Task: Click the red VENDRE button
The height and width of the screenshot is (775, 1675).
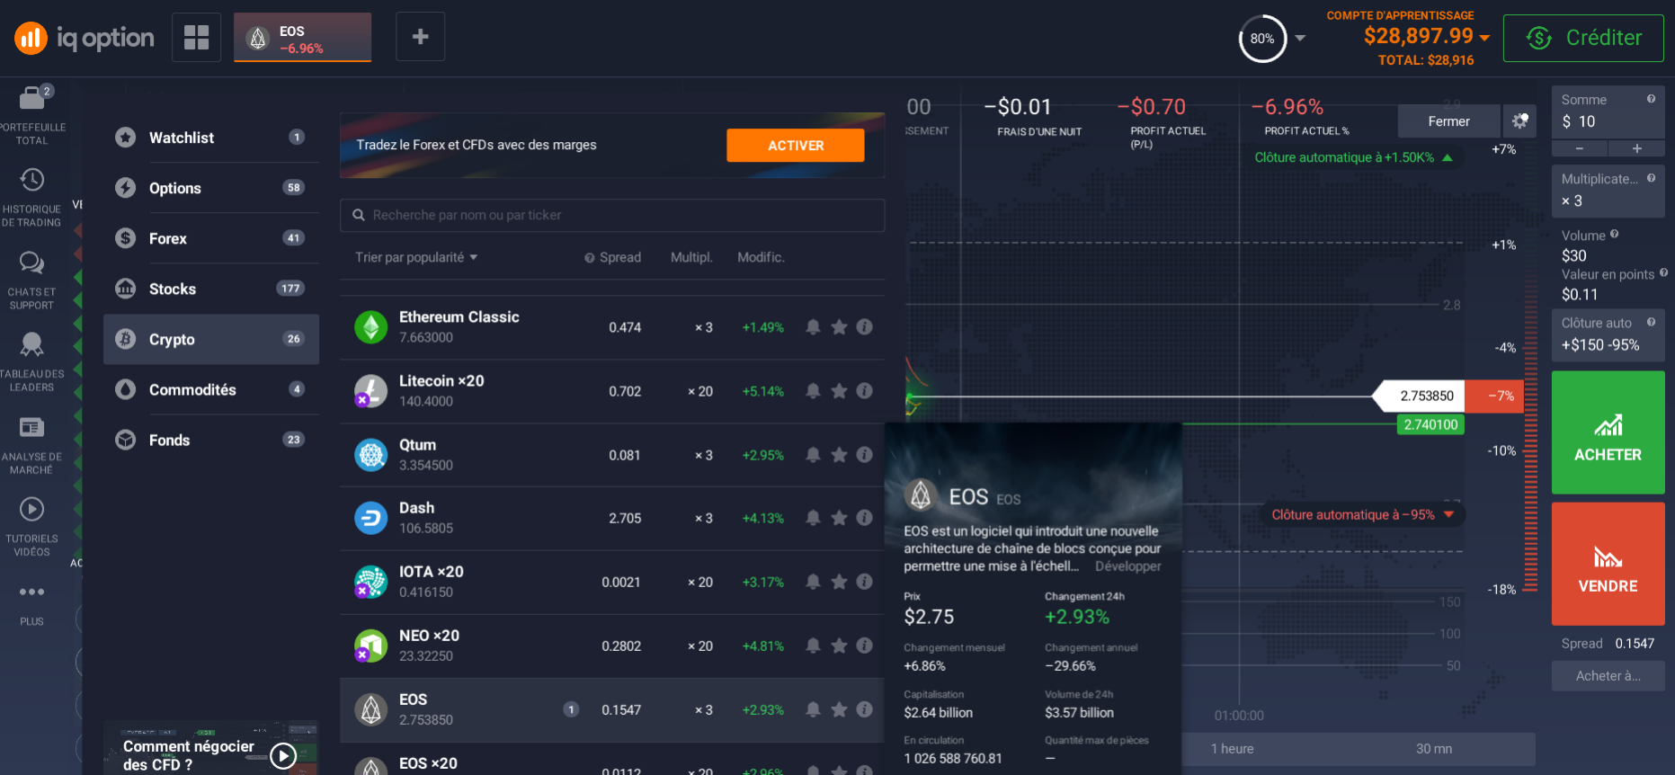Action: coord(1608,564)
